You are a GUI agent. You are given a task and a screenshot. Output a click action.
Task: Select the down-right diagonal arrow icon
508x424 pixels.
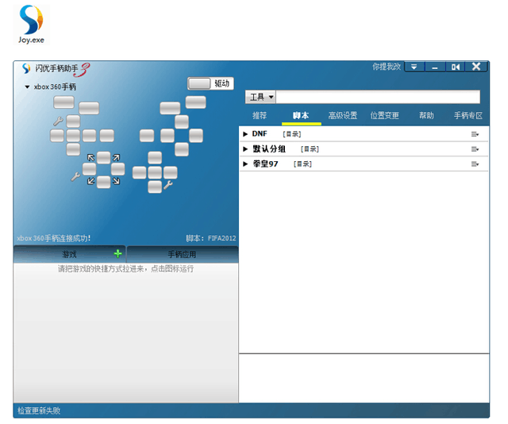(116, 181)
